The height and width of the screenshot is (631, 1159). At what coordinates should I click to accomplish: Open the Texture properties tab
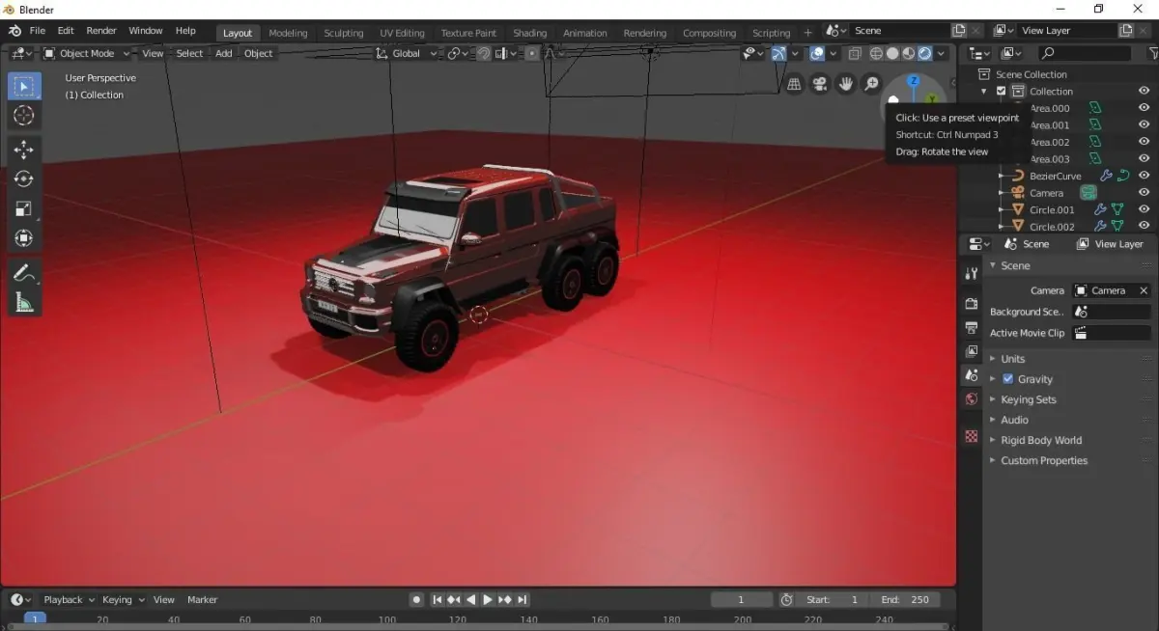point(972,436)
